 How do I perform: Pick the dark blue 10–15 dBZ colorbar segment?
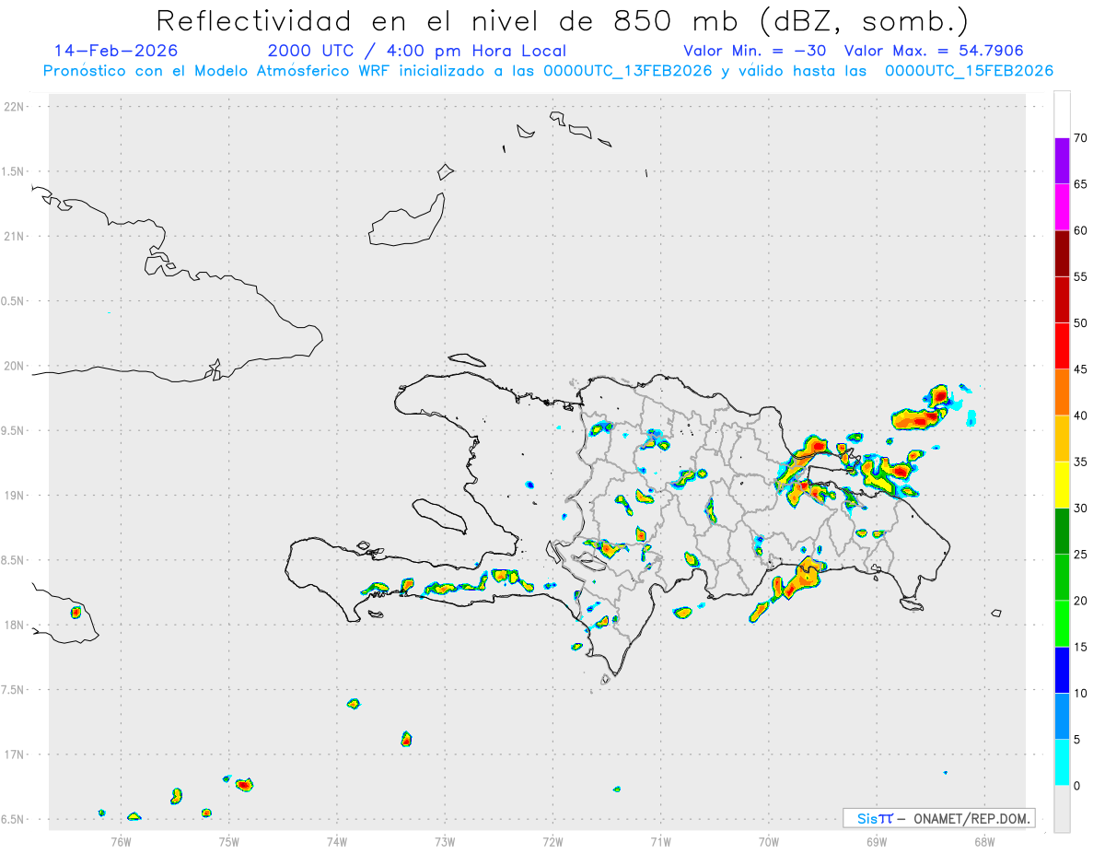(x=1062, y=670)
